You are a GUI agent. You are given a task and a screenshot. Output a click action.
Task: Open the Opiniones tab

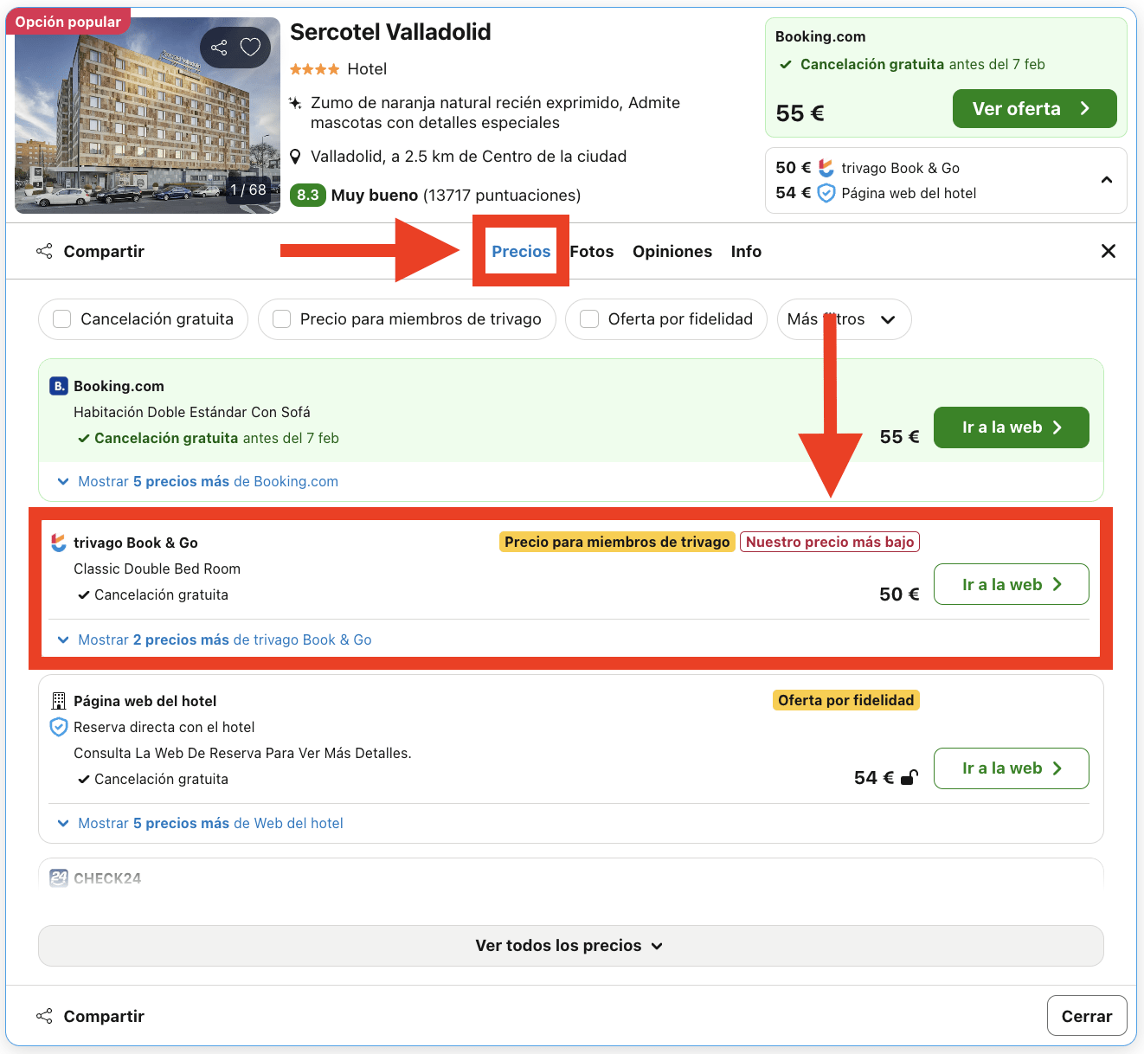click(x=672, y=251)
